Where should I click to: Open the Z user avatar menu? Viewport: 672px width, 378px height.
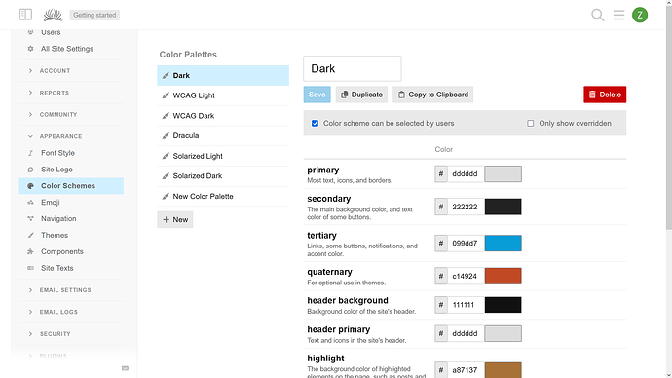640,15
